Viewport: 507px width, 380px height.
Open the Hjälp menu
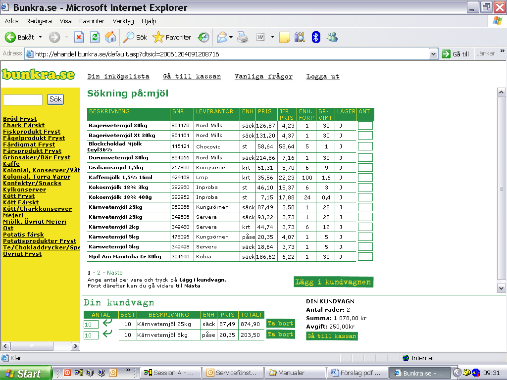click(149, 21)
